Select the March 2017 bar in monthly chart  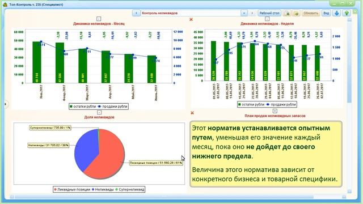point(83,66)
